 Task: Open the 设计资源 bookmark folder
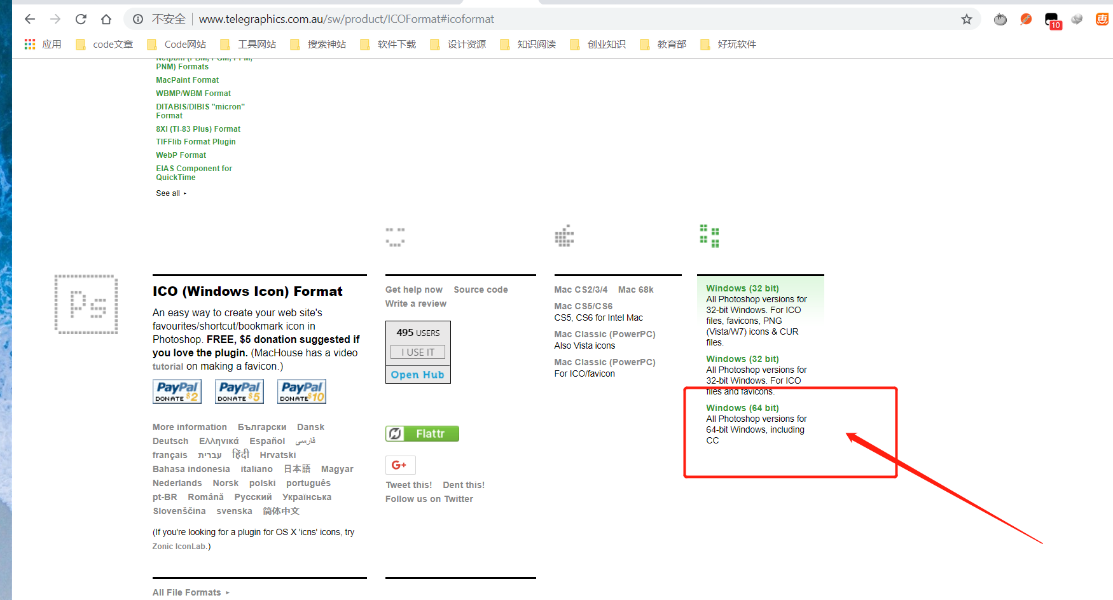click(458, 44)
